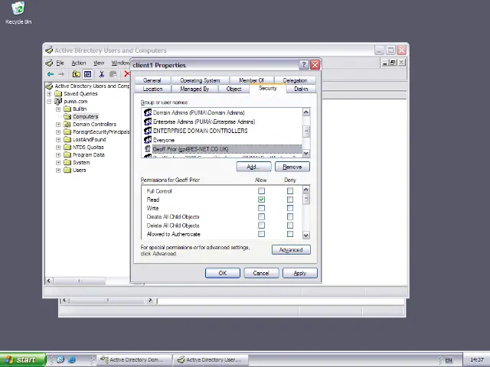Expand the ForeignSecurityPrincipals node
This screenshot has height=367, width=490.
[58, 132]
